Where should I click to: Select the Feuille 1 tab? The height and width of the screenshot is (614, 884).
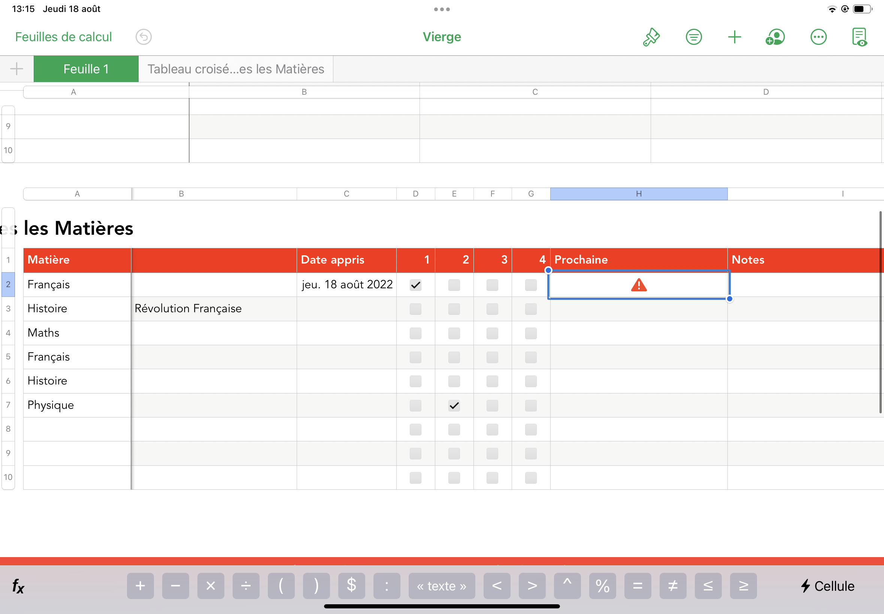[x=86, y=69]
